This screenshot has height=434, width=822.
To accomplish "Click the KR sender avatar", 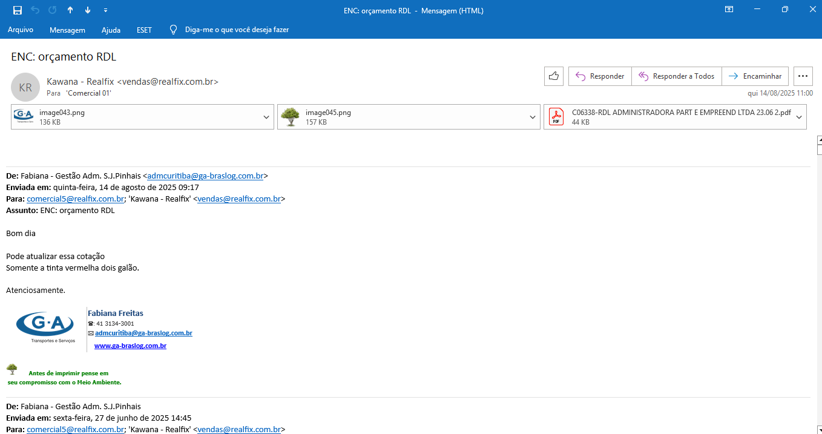I will [25, 87].
